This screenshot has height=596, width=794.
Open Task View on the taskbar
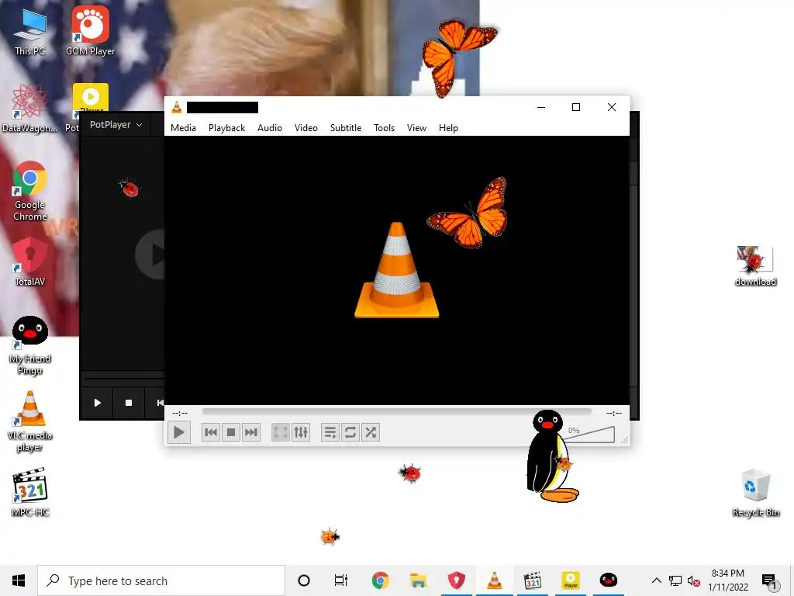point(341,580)
